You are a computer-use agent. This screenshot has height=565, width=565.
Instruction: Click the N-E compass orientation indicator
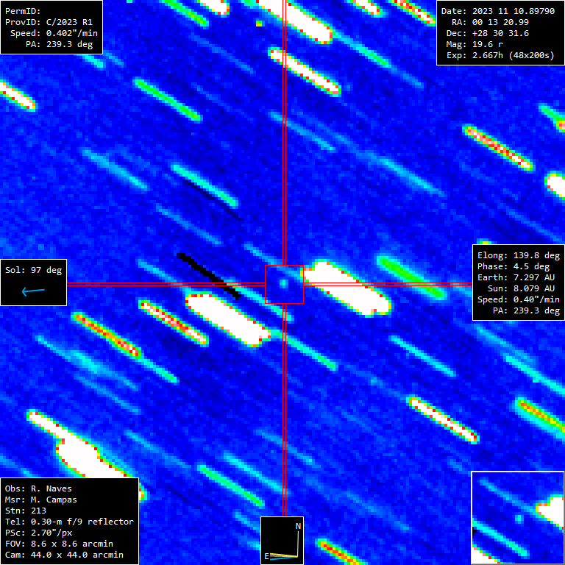[282, 541]
